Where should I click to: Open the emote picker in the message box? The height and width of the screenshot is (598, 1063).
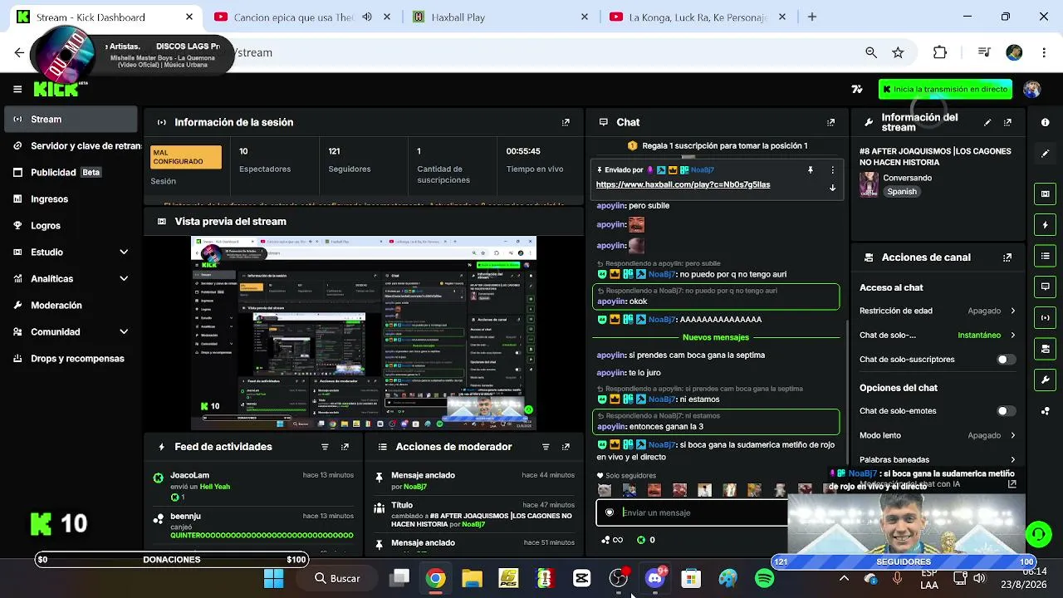[x=610, y=512]
